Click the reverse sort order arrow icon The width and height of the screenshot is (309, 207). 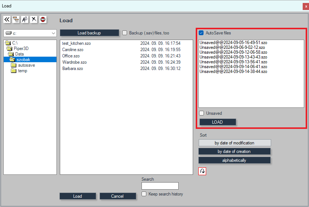[202, 171]
